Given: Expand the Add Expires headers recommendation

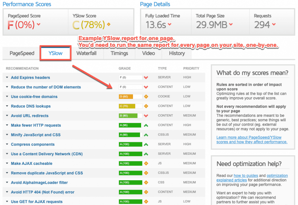Looking at the screenshot, I should pos(30,78).
